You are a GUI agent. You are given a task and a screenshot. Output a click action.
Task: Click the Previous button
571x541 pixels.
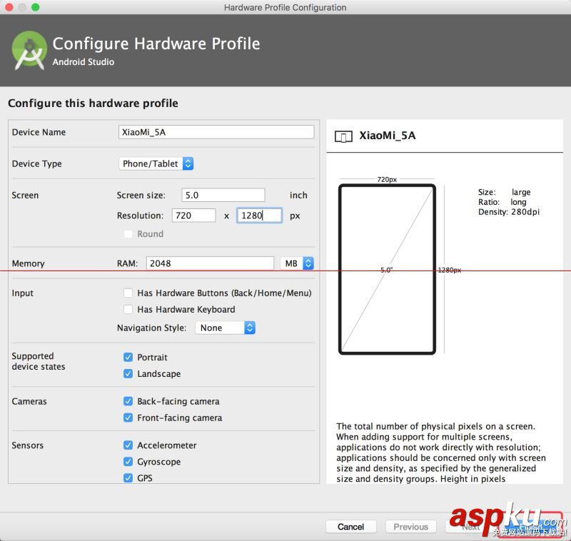[x=411, y=527]
